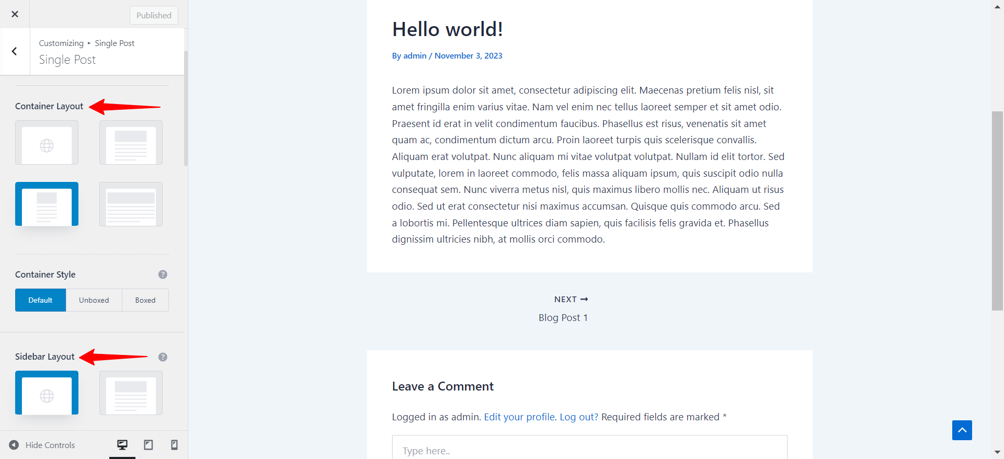Viewport: 1004px width, 459px height.
Task: Click the comment Type here text field
Action: tap(589, 450)
